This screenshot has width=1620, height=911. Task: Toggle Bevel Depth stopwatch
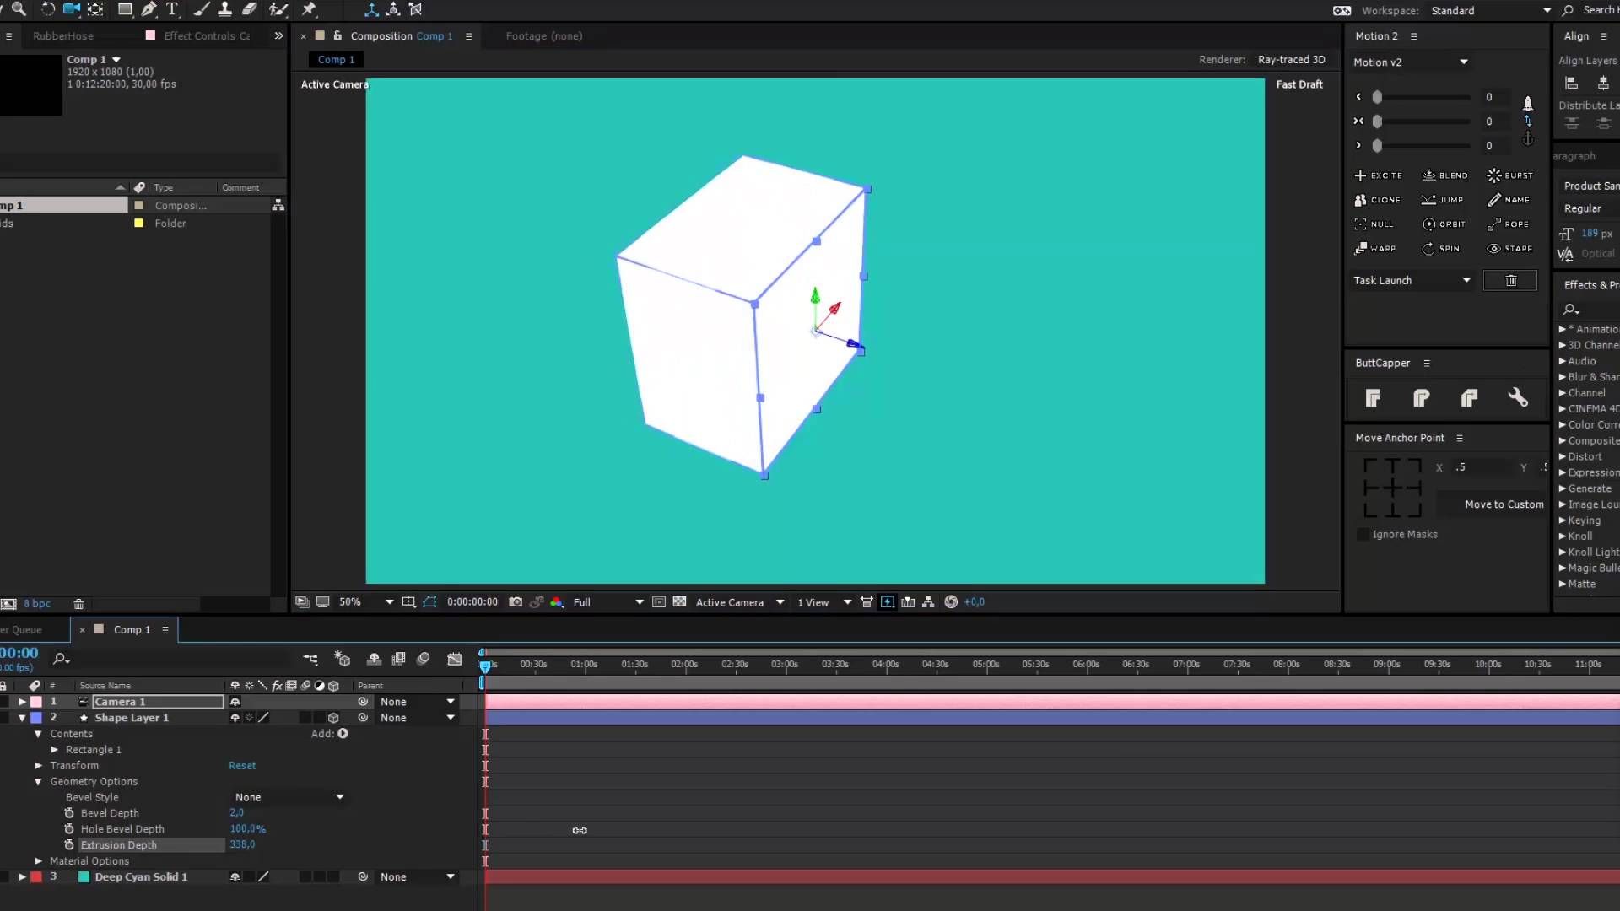click(x=69, y=813)
